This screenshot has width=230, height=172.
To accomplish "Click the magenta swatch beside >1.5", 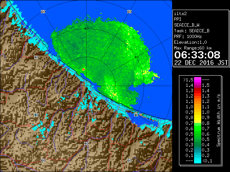I will (x=197, y=80).
